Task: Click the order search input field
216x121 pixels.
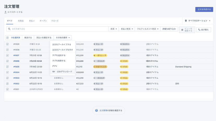Action: click(x=57, y=29)
